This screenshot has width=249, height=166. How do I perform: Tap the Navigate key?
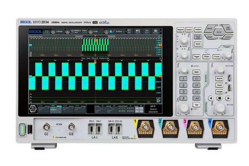220,92
